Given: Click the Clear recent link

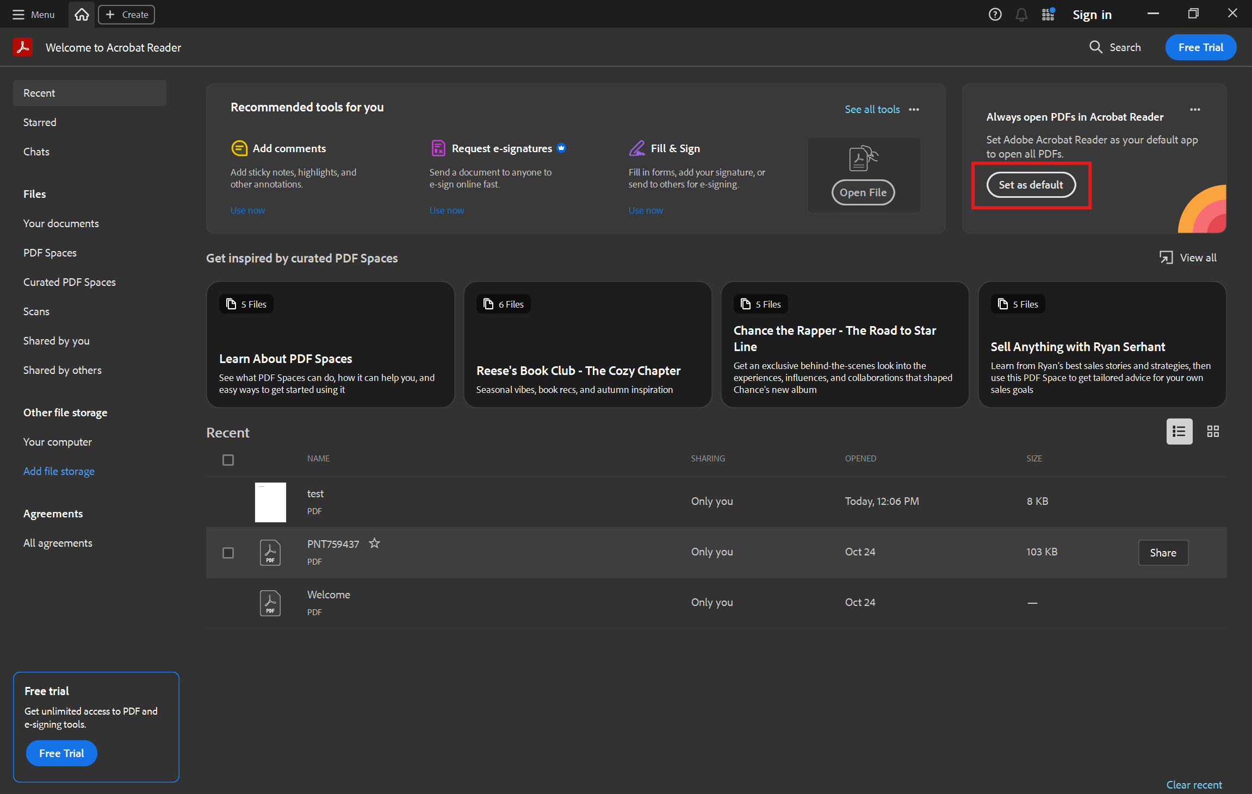Looking at the screenshot, I should [1194, 785].
